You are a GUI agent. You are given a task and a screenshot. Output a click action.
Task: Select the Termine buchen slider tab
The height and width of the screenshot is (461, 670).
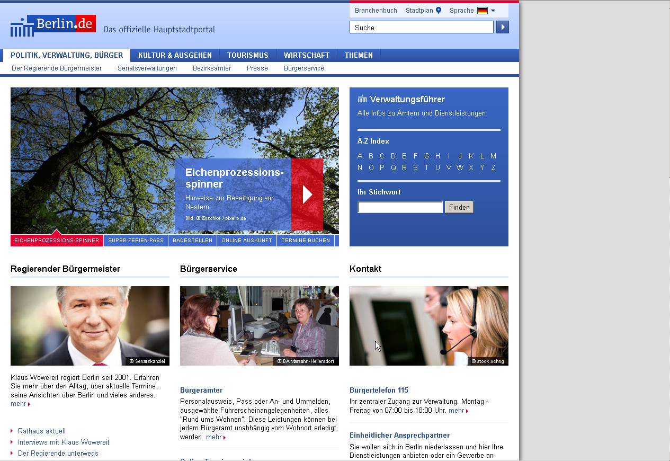306,241
